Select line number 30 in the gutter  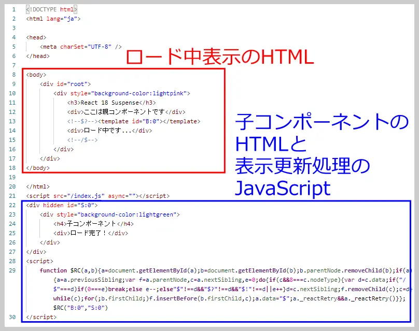12,317
